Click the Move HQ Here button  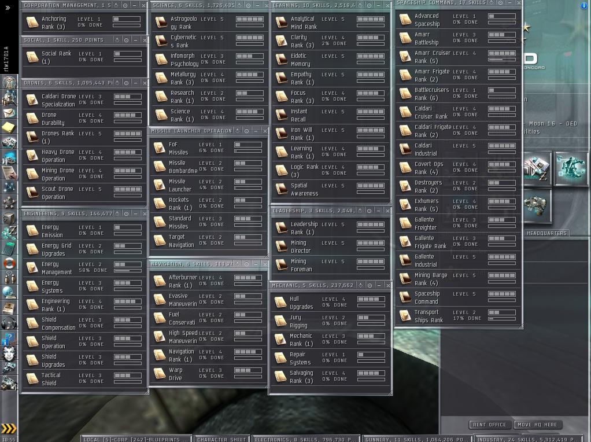pyautogui.click(x=537, y=425)
